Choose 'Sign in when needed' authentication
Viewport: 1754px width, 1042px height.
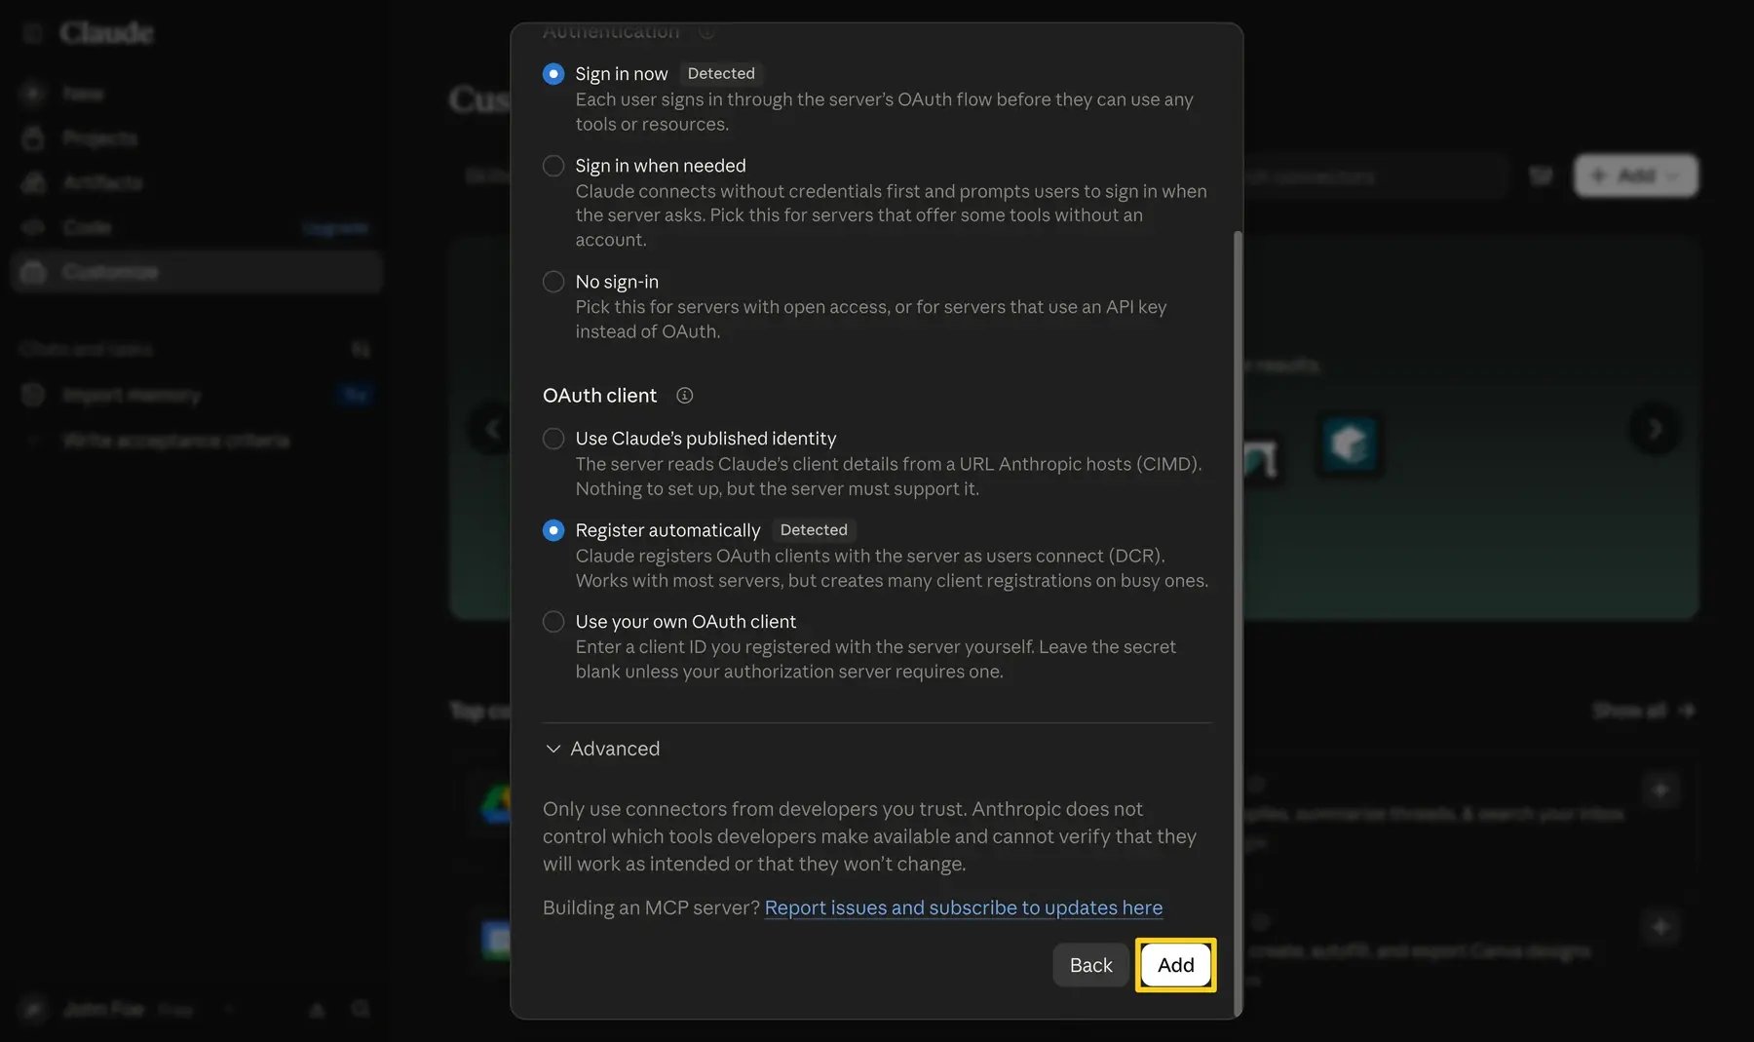click(x=553, y=166)
